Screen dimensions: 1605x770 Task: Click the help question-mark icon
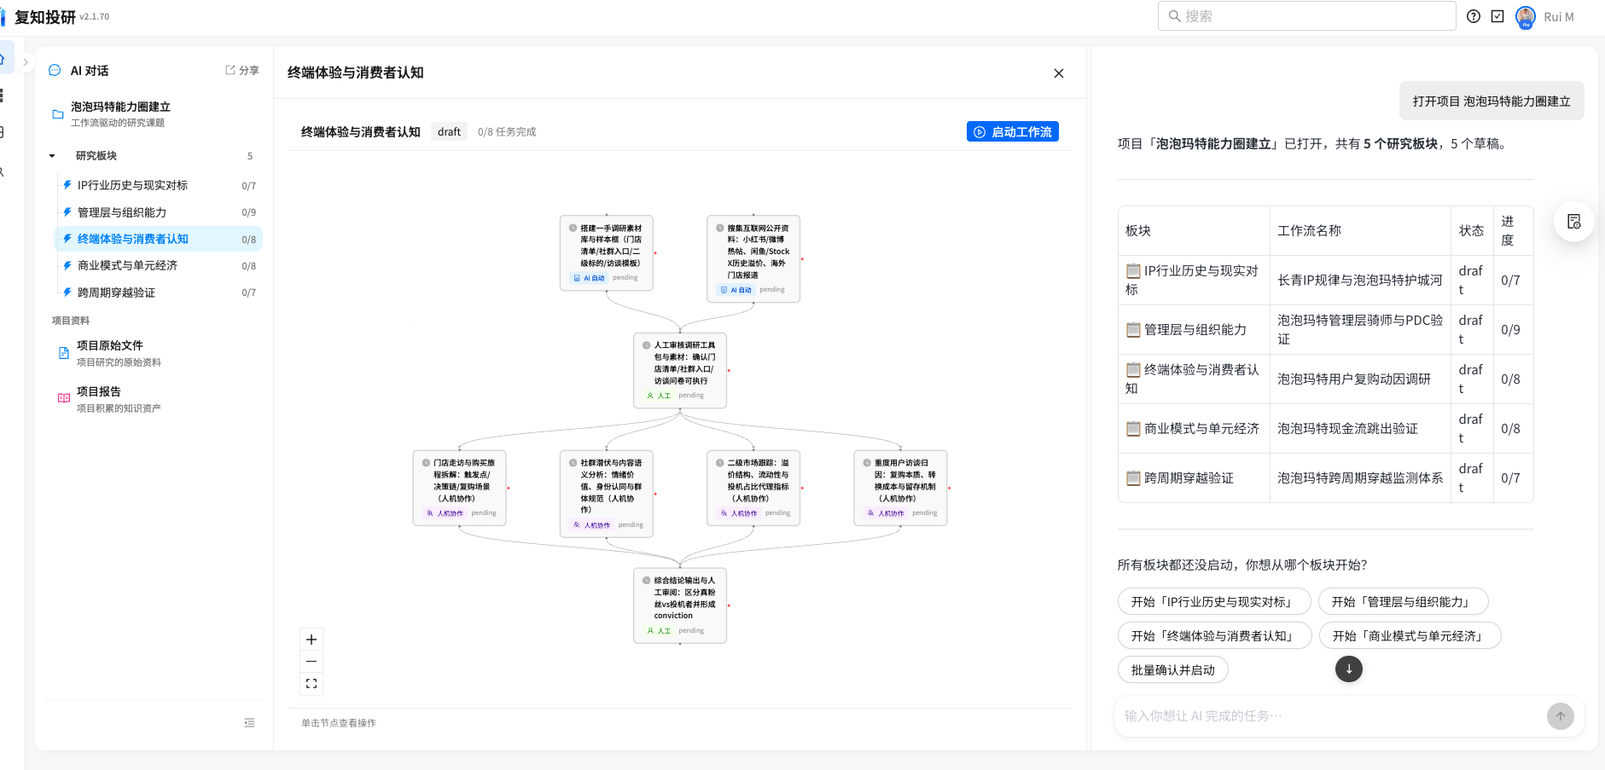point(1474,16)
